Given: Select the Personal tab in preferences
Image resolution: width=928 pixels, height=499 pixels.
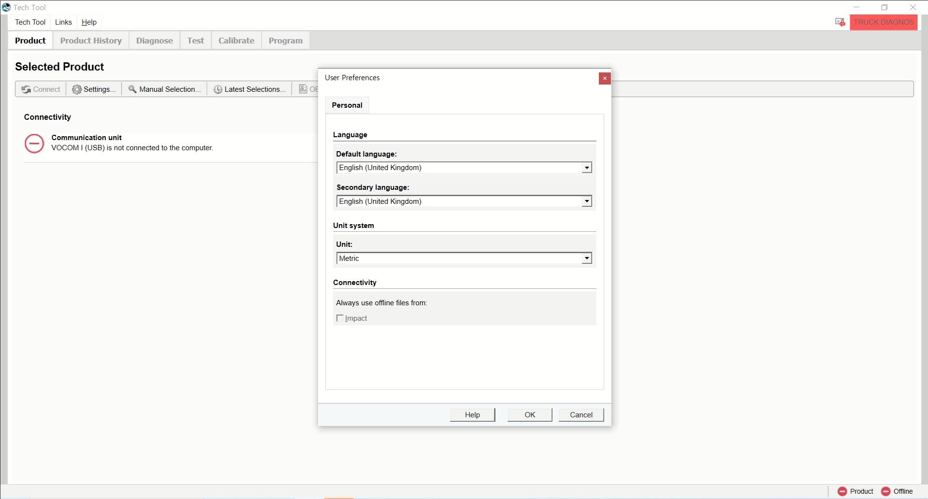Looking at the screenshot, I should click(x=347, y=105).
